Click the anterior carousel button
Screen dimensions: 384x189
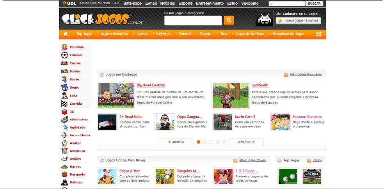[x=176, y=142]
